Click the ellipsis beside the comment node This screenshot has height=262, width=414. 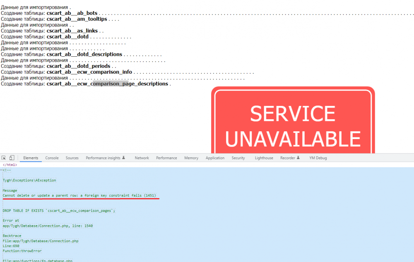pos(1,170)
